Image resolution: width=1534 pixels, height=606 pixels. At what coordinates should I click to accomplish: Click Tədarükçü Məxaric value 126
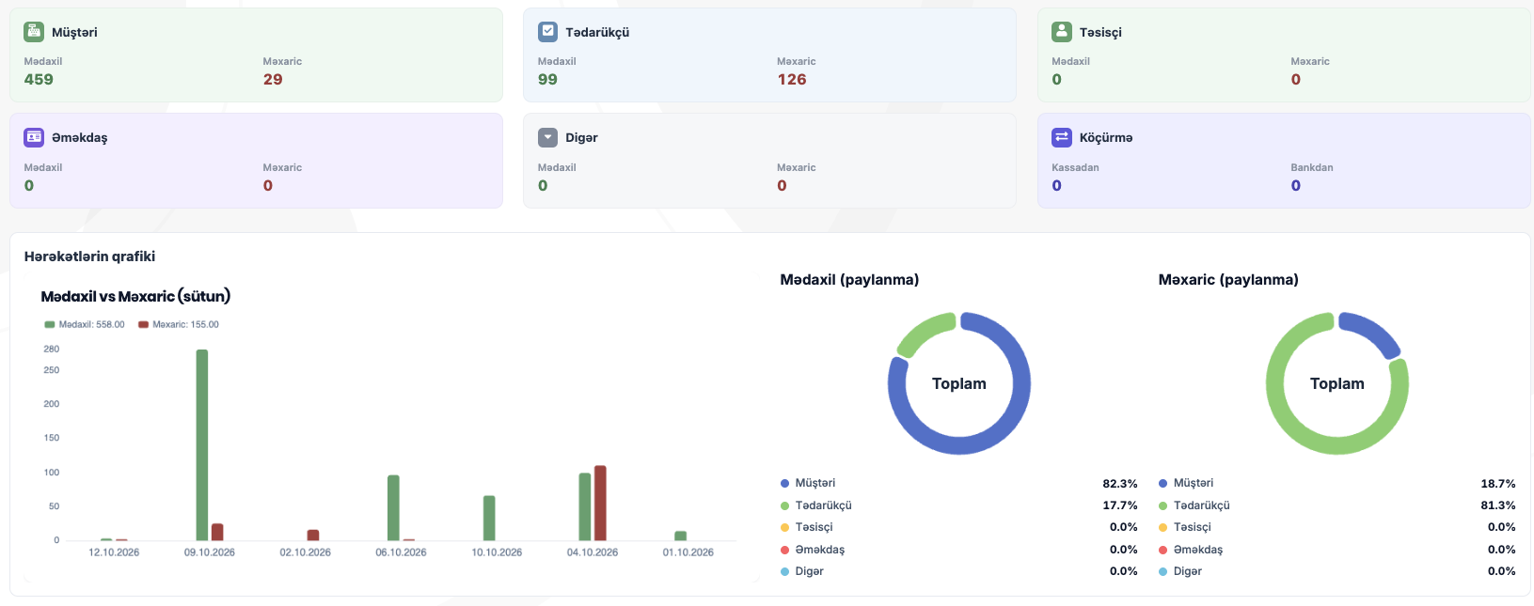pyautogui.click(x=792, y=80)
